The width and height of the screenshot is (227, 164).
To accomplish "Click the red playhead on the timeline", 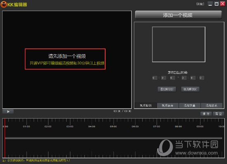I will pyautogui.click(x=5, y=138).
